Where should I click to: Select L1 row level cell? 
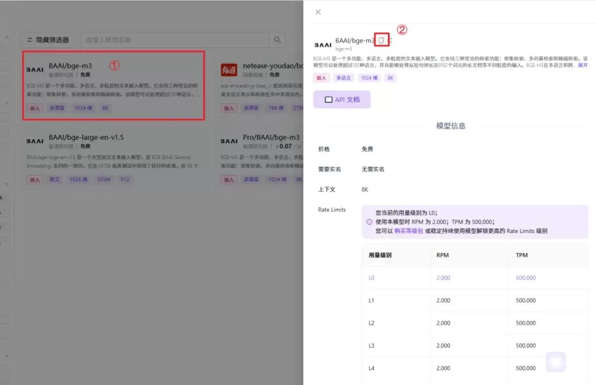click(371, 300)
